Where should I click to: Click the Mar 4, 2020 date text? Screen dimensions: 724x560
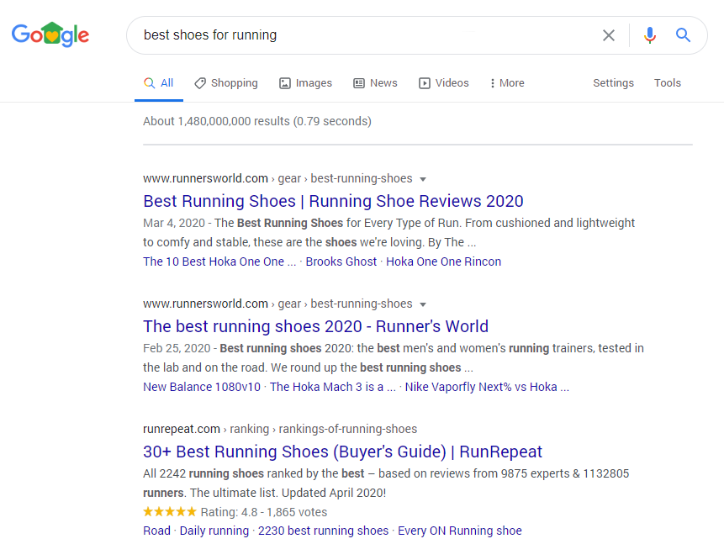click(x=173, y=223)
